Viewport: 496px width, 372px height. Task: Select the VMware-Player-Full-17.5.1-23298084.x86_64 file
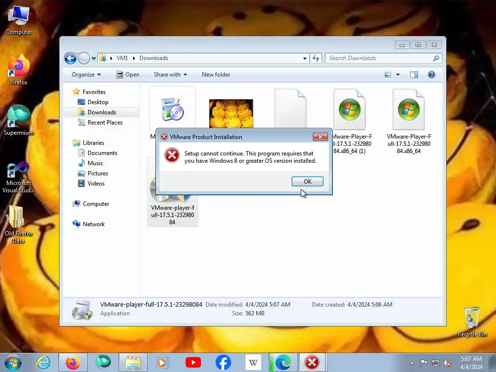coord(409,121)
